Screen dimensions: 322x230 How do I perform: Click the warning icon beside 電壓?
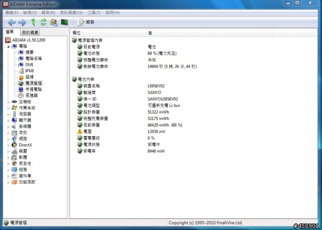click(x=79, y=132)
